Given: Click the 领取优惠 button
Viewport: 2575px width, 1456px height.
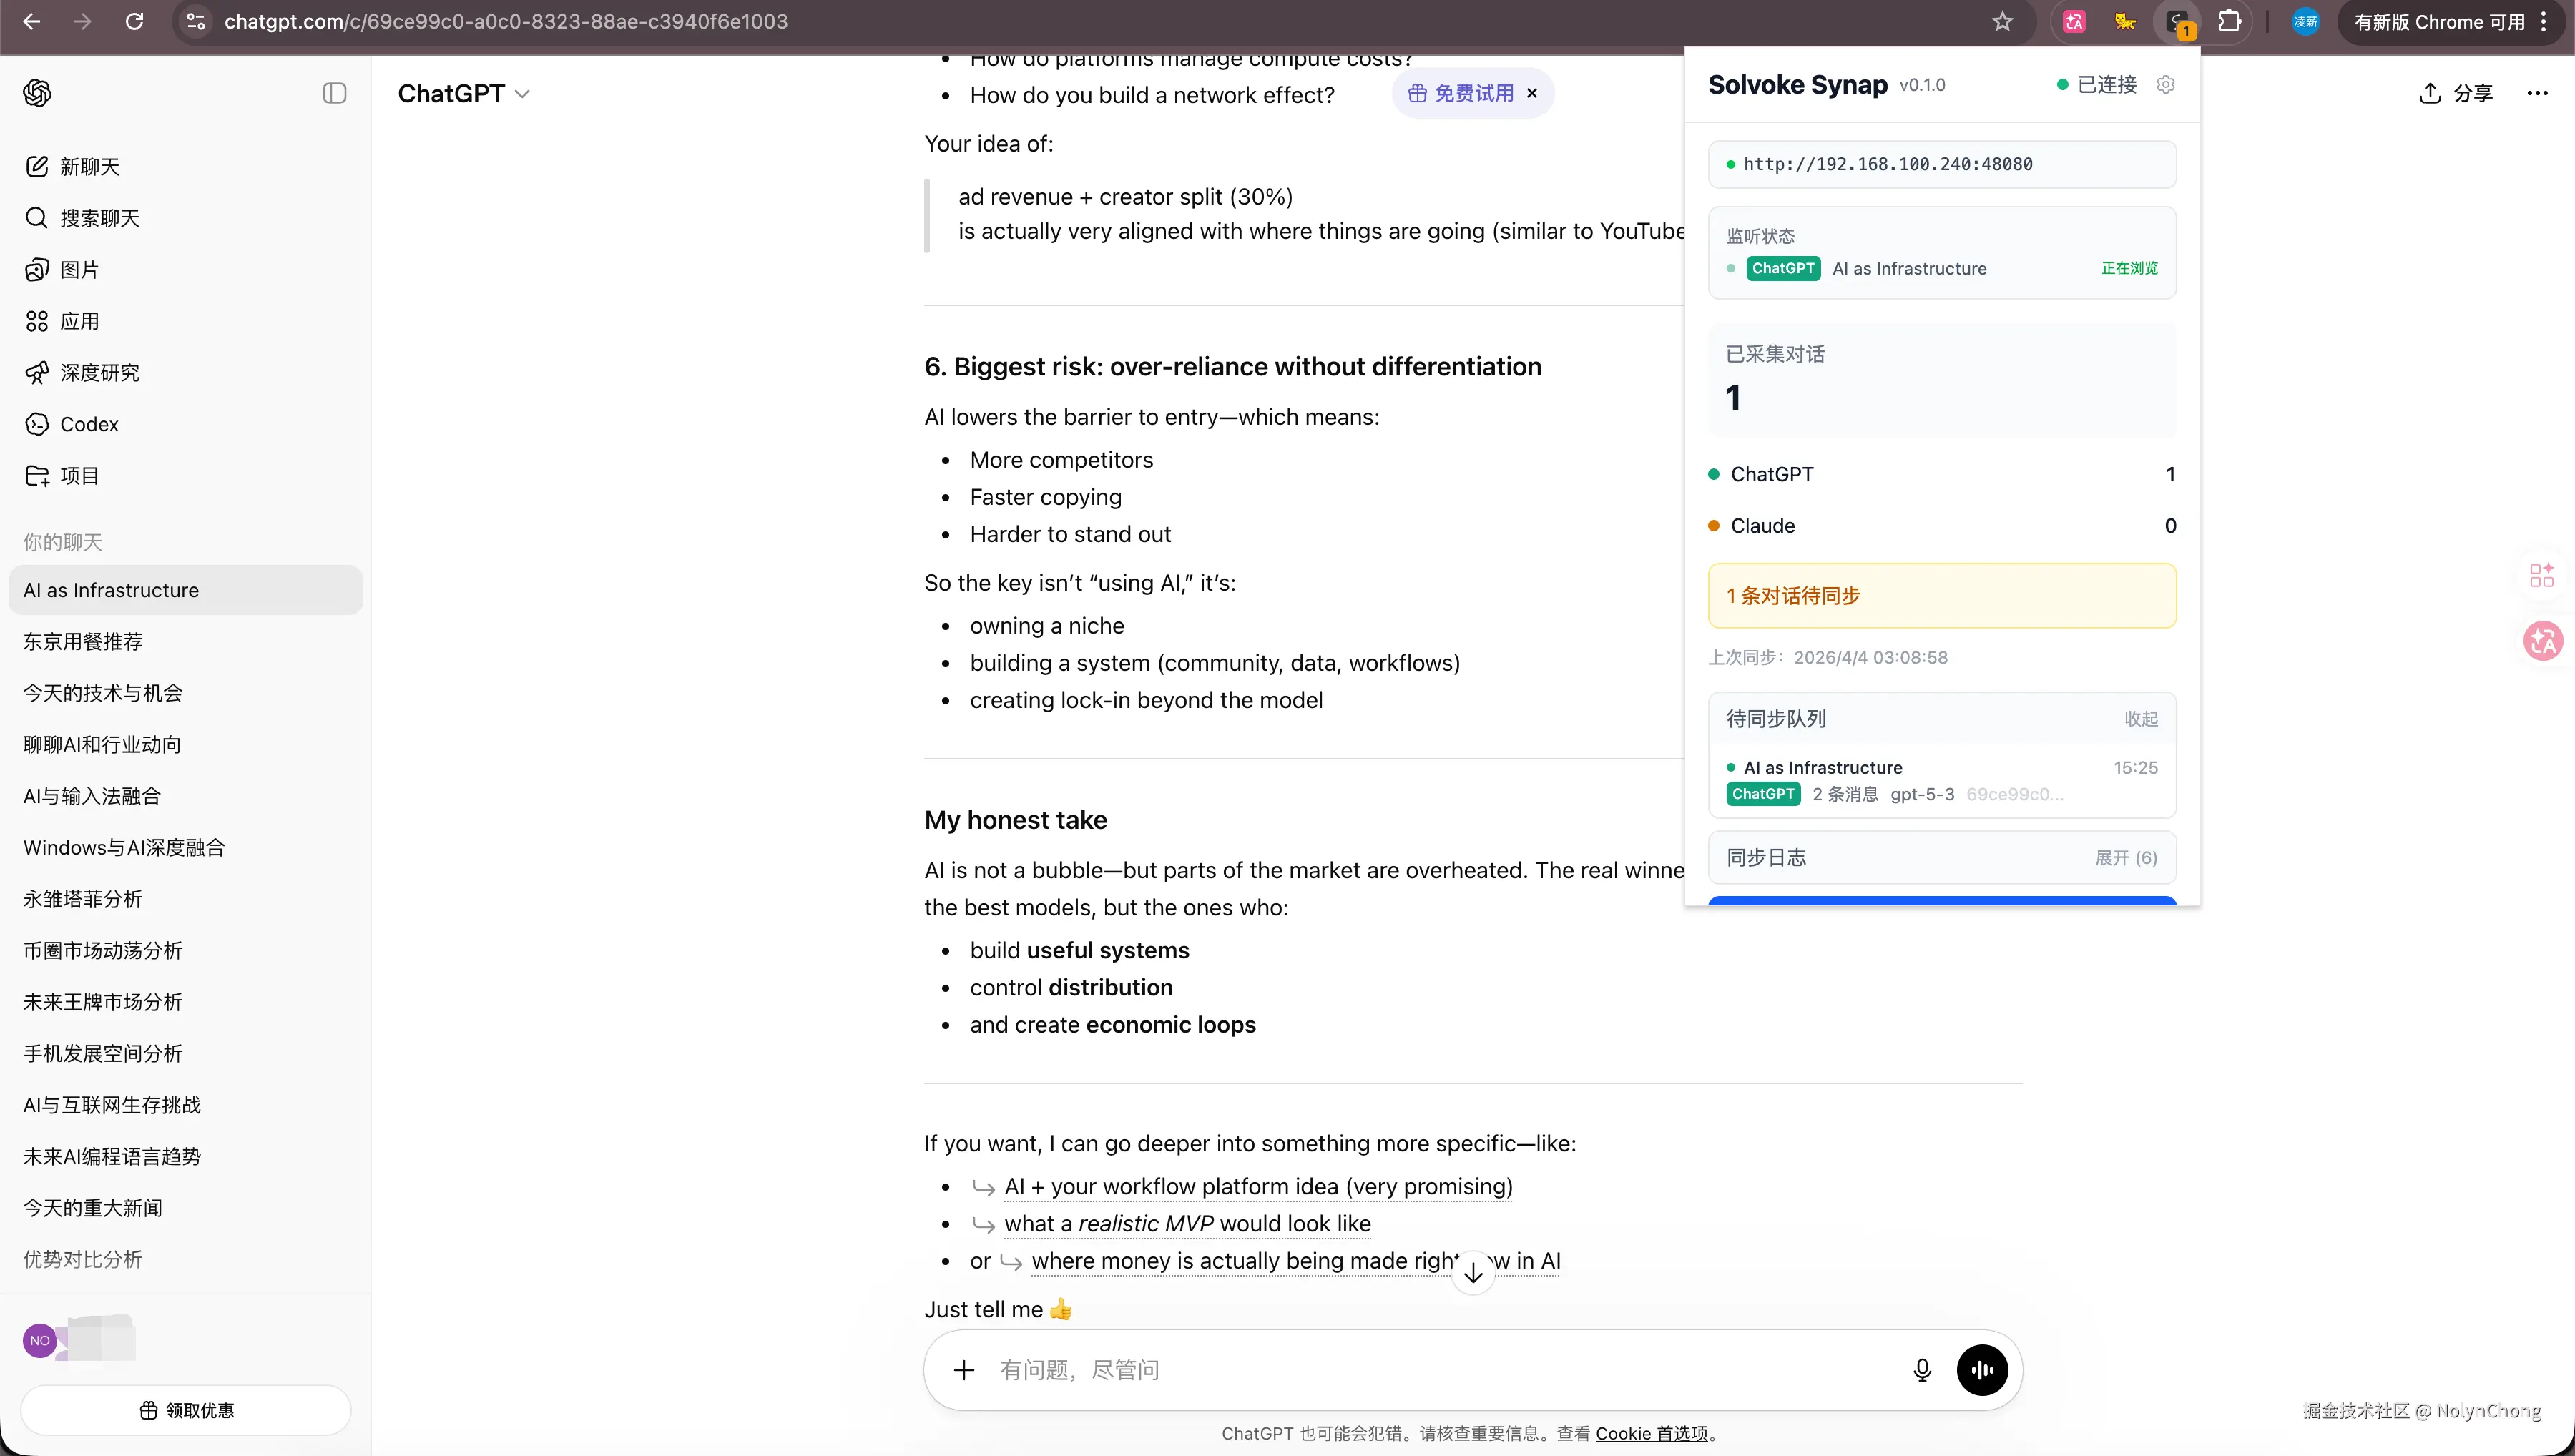Looking at the screenshot, I should tap(186, 1410).
